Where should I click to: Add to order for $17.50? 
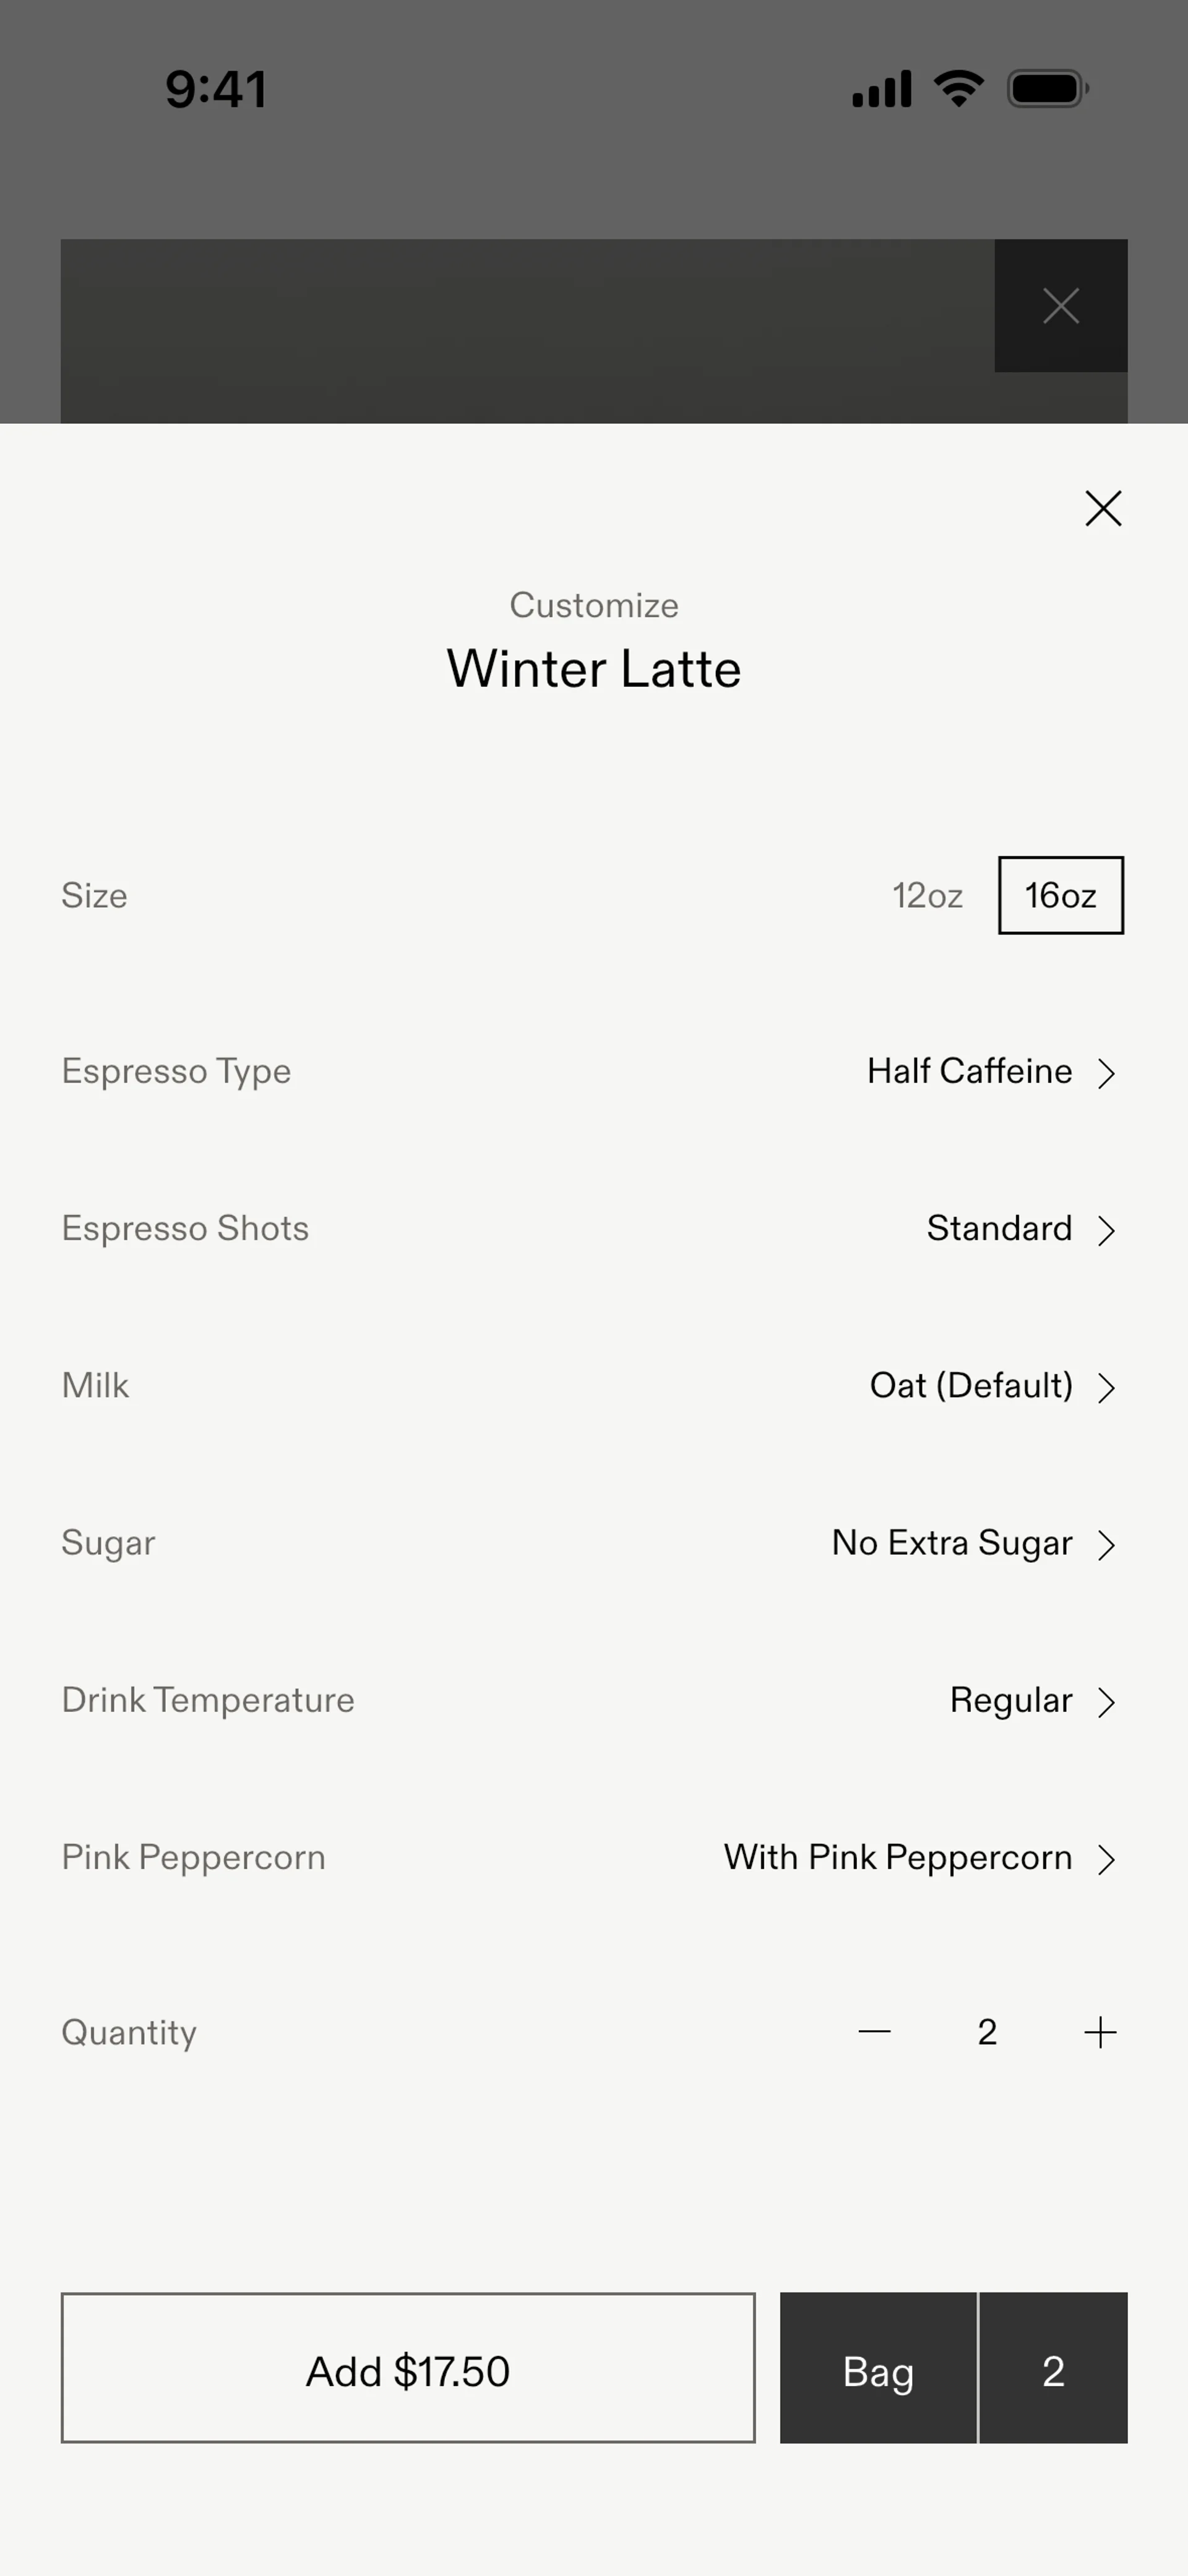[x=408, y=2368]
